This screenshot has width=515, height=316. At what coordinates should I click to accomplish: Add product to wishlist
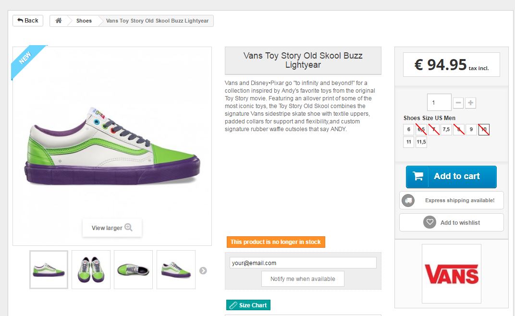[452, 222]
